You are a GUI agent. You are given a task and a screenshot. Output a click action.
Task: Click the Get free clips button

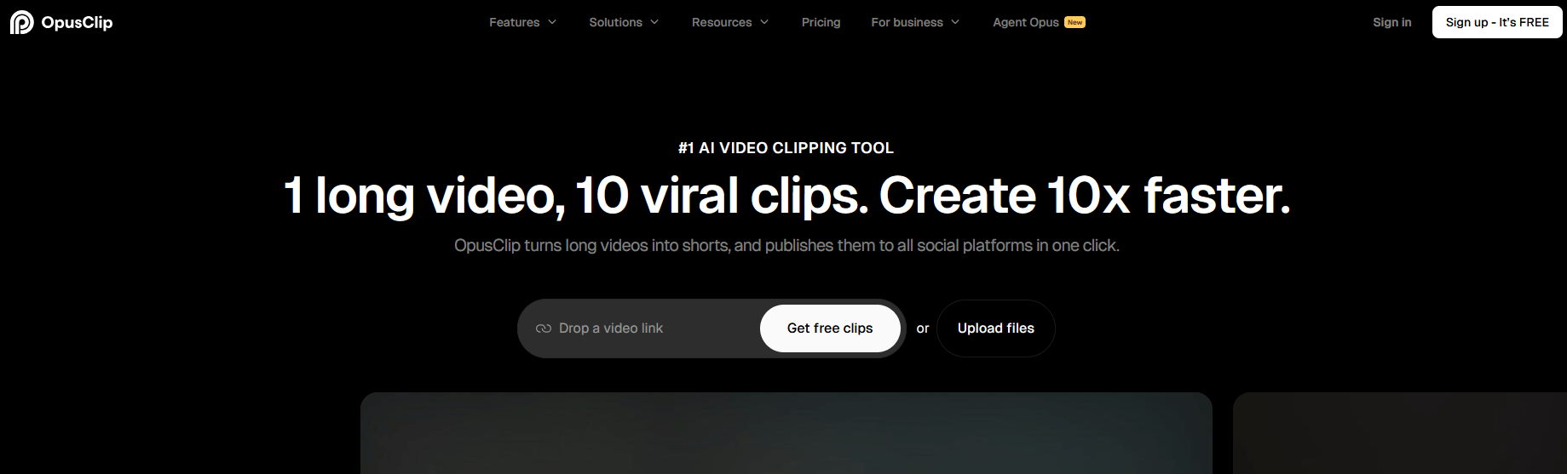(x=830, y=328)
